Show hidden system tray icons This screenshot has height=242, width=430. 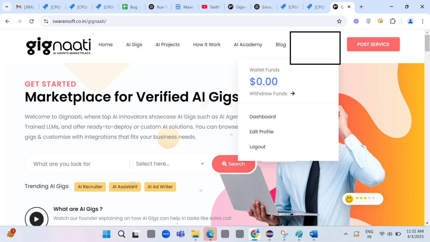point(346,234)
